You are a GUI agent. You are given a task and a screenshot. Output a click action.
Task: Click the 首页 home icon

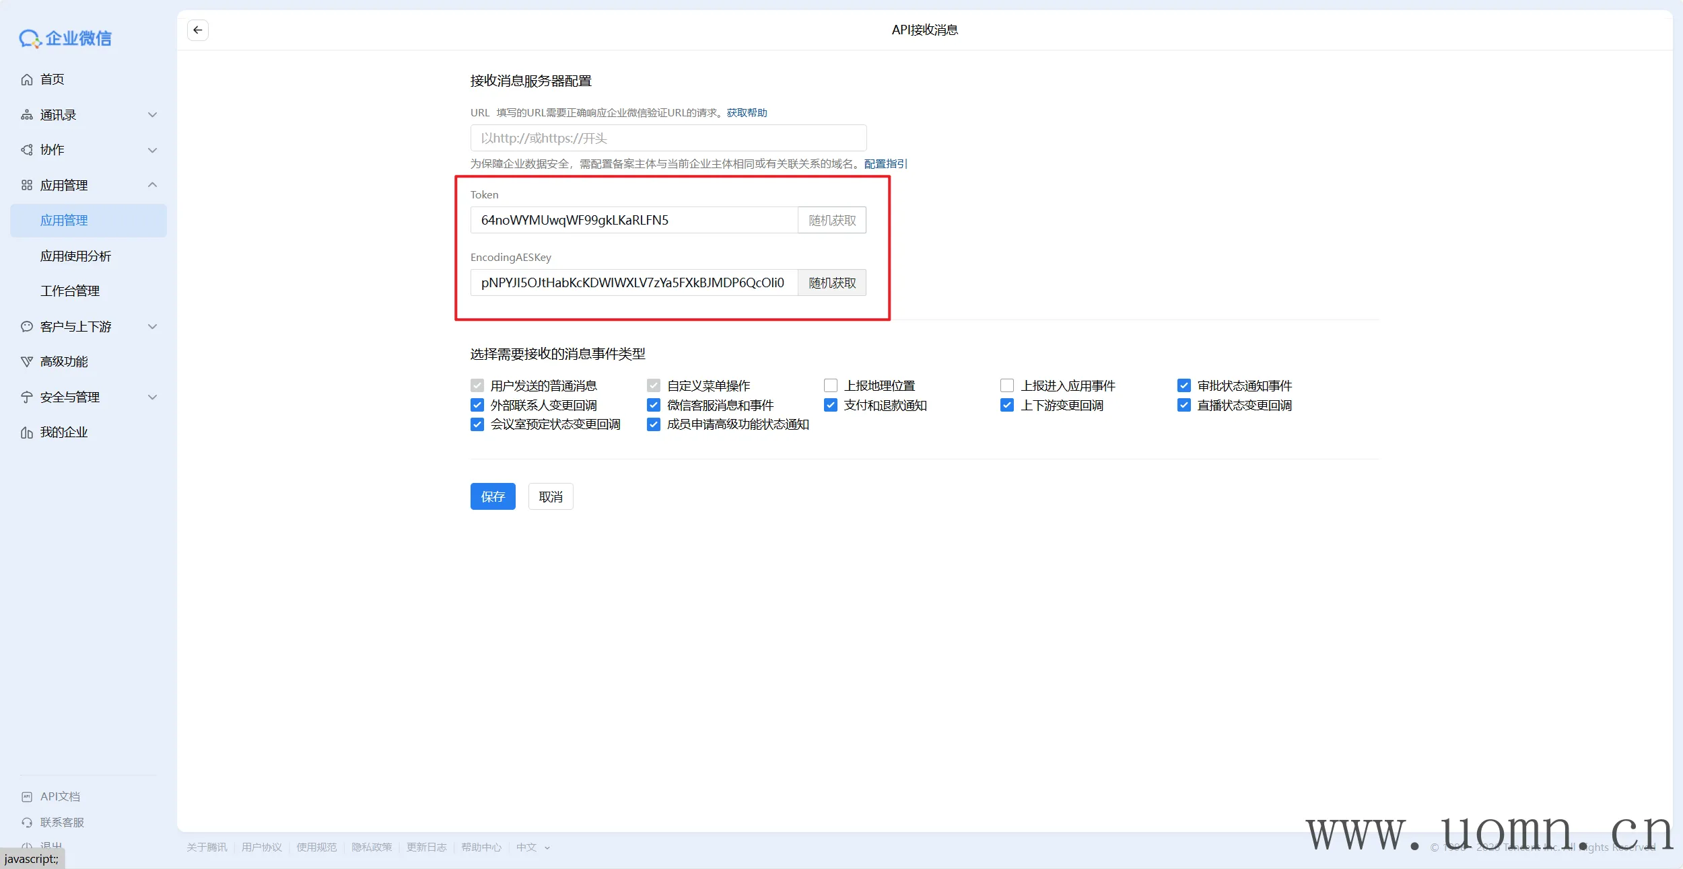[x=27, y=80]
